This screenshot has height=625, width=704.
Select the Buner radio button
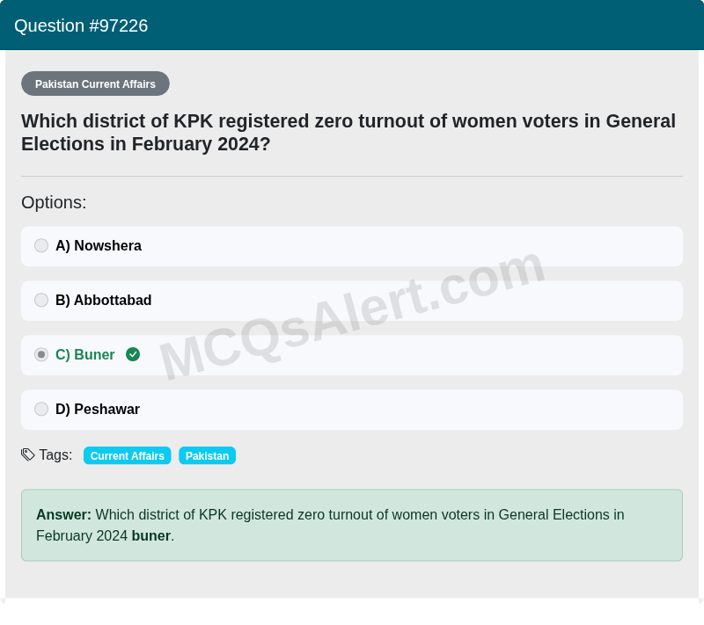pyautogui.click(x=41, y=354)
